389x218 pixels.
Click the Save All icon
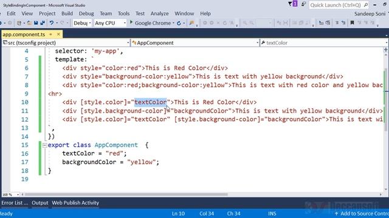click(x=43, y=23)
